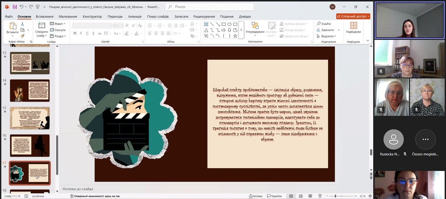The image size is (446, 199).
Task: Click the zoom slider in status bar
Action: tap(335, 196)
